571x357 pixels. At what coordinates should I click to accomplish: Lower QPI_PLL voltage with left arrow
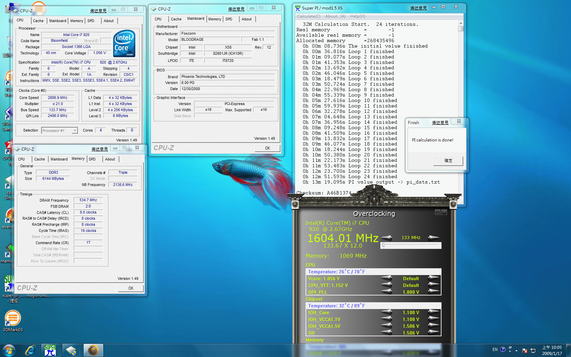coord(387,292)
